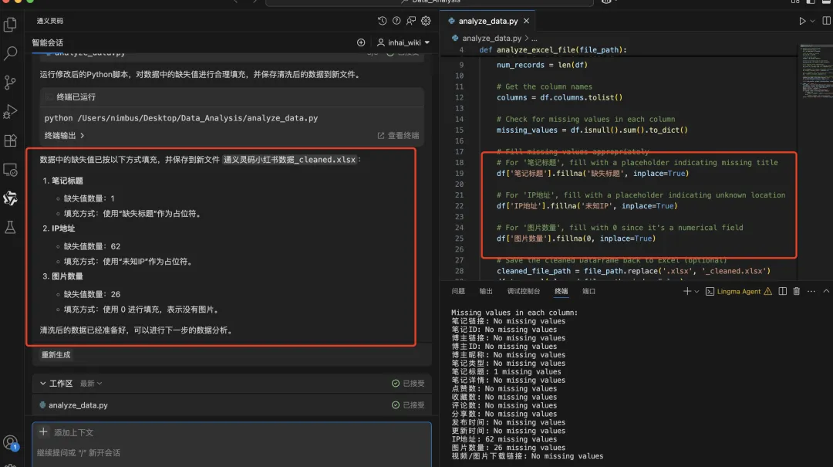This screenshot has height=467, width=833.
Task: Show chat history in Lingma panel
Action: [382, 21]
